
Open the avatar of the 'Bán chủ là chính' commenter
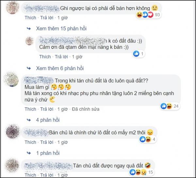13,131
